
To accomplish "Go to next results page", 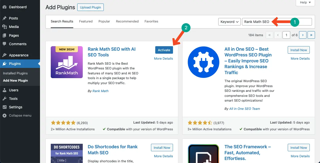I will point(303,35).
